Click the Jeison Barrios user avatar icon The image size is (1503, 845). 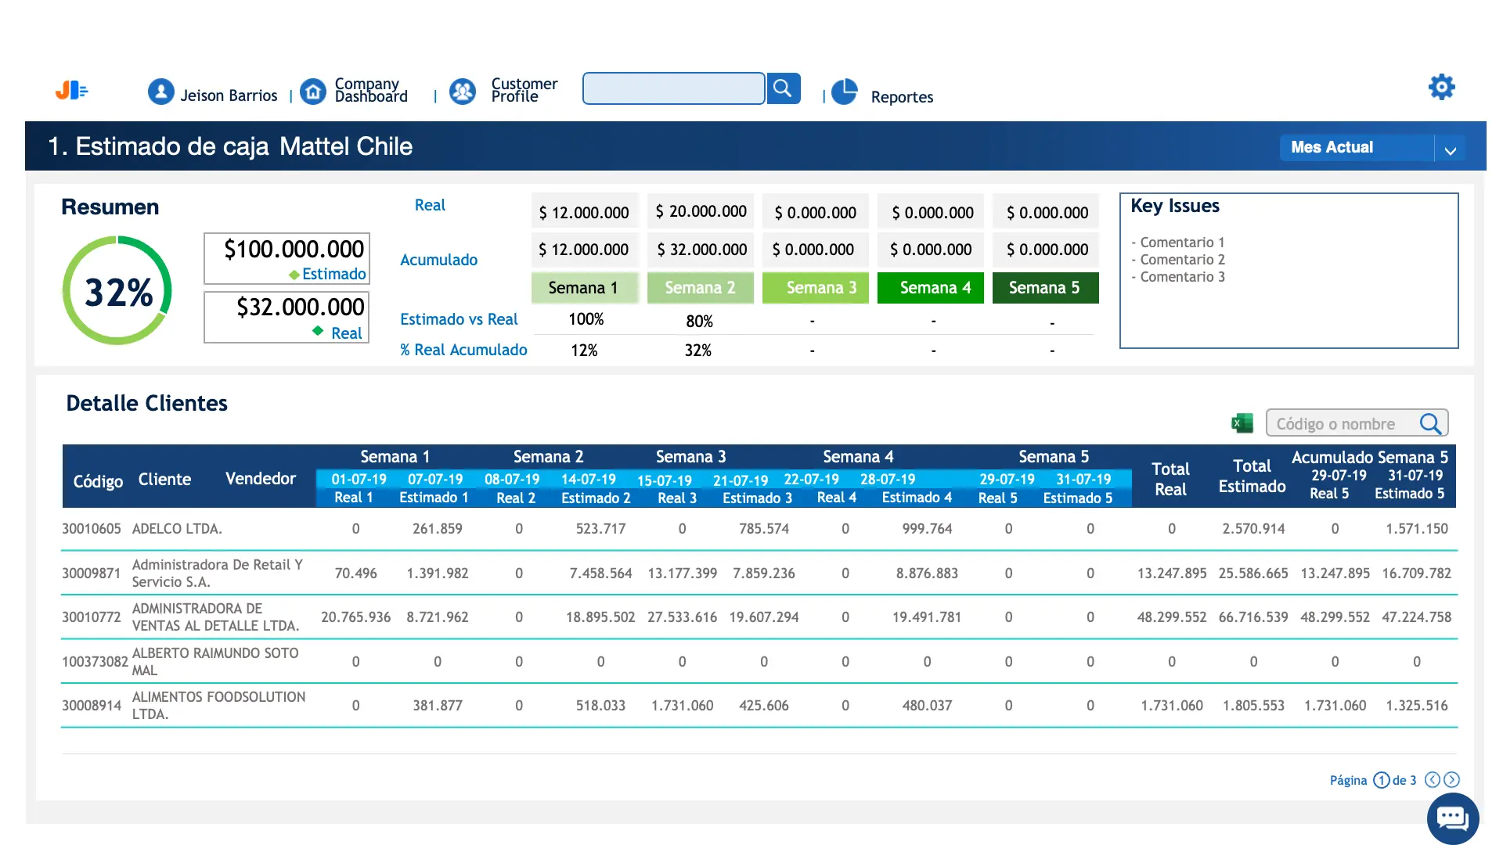coord(161,92)
